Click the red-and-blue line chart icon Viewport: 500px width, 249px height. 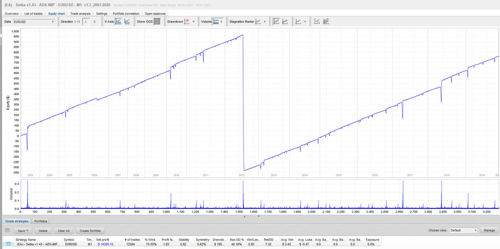click(x=285, y=22)
